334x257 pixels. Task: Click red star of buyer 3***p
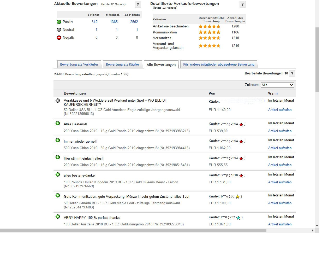[x=241, y=176]
